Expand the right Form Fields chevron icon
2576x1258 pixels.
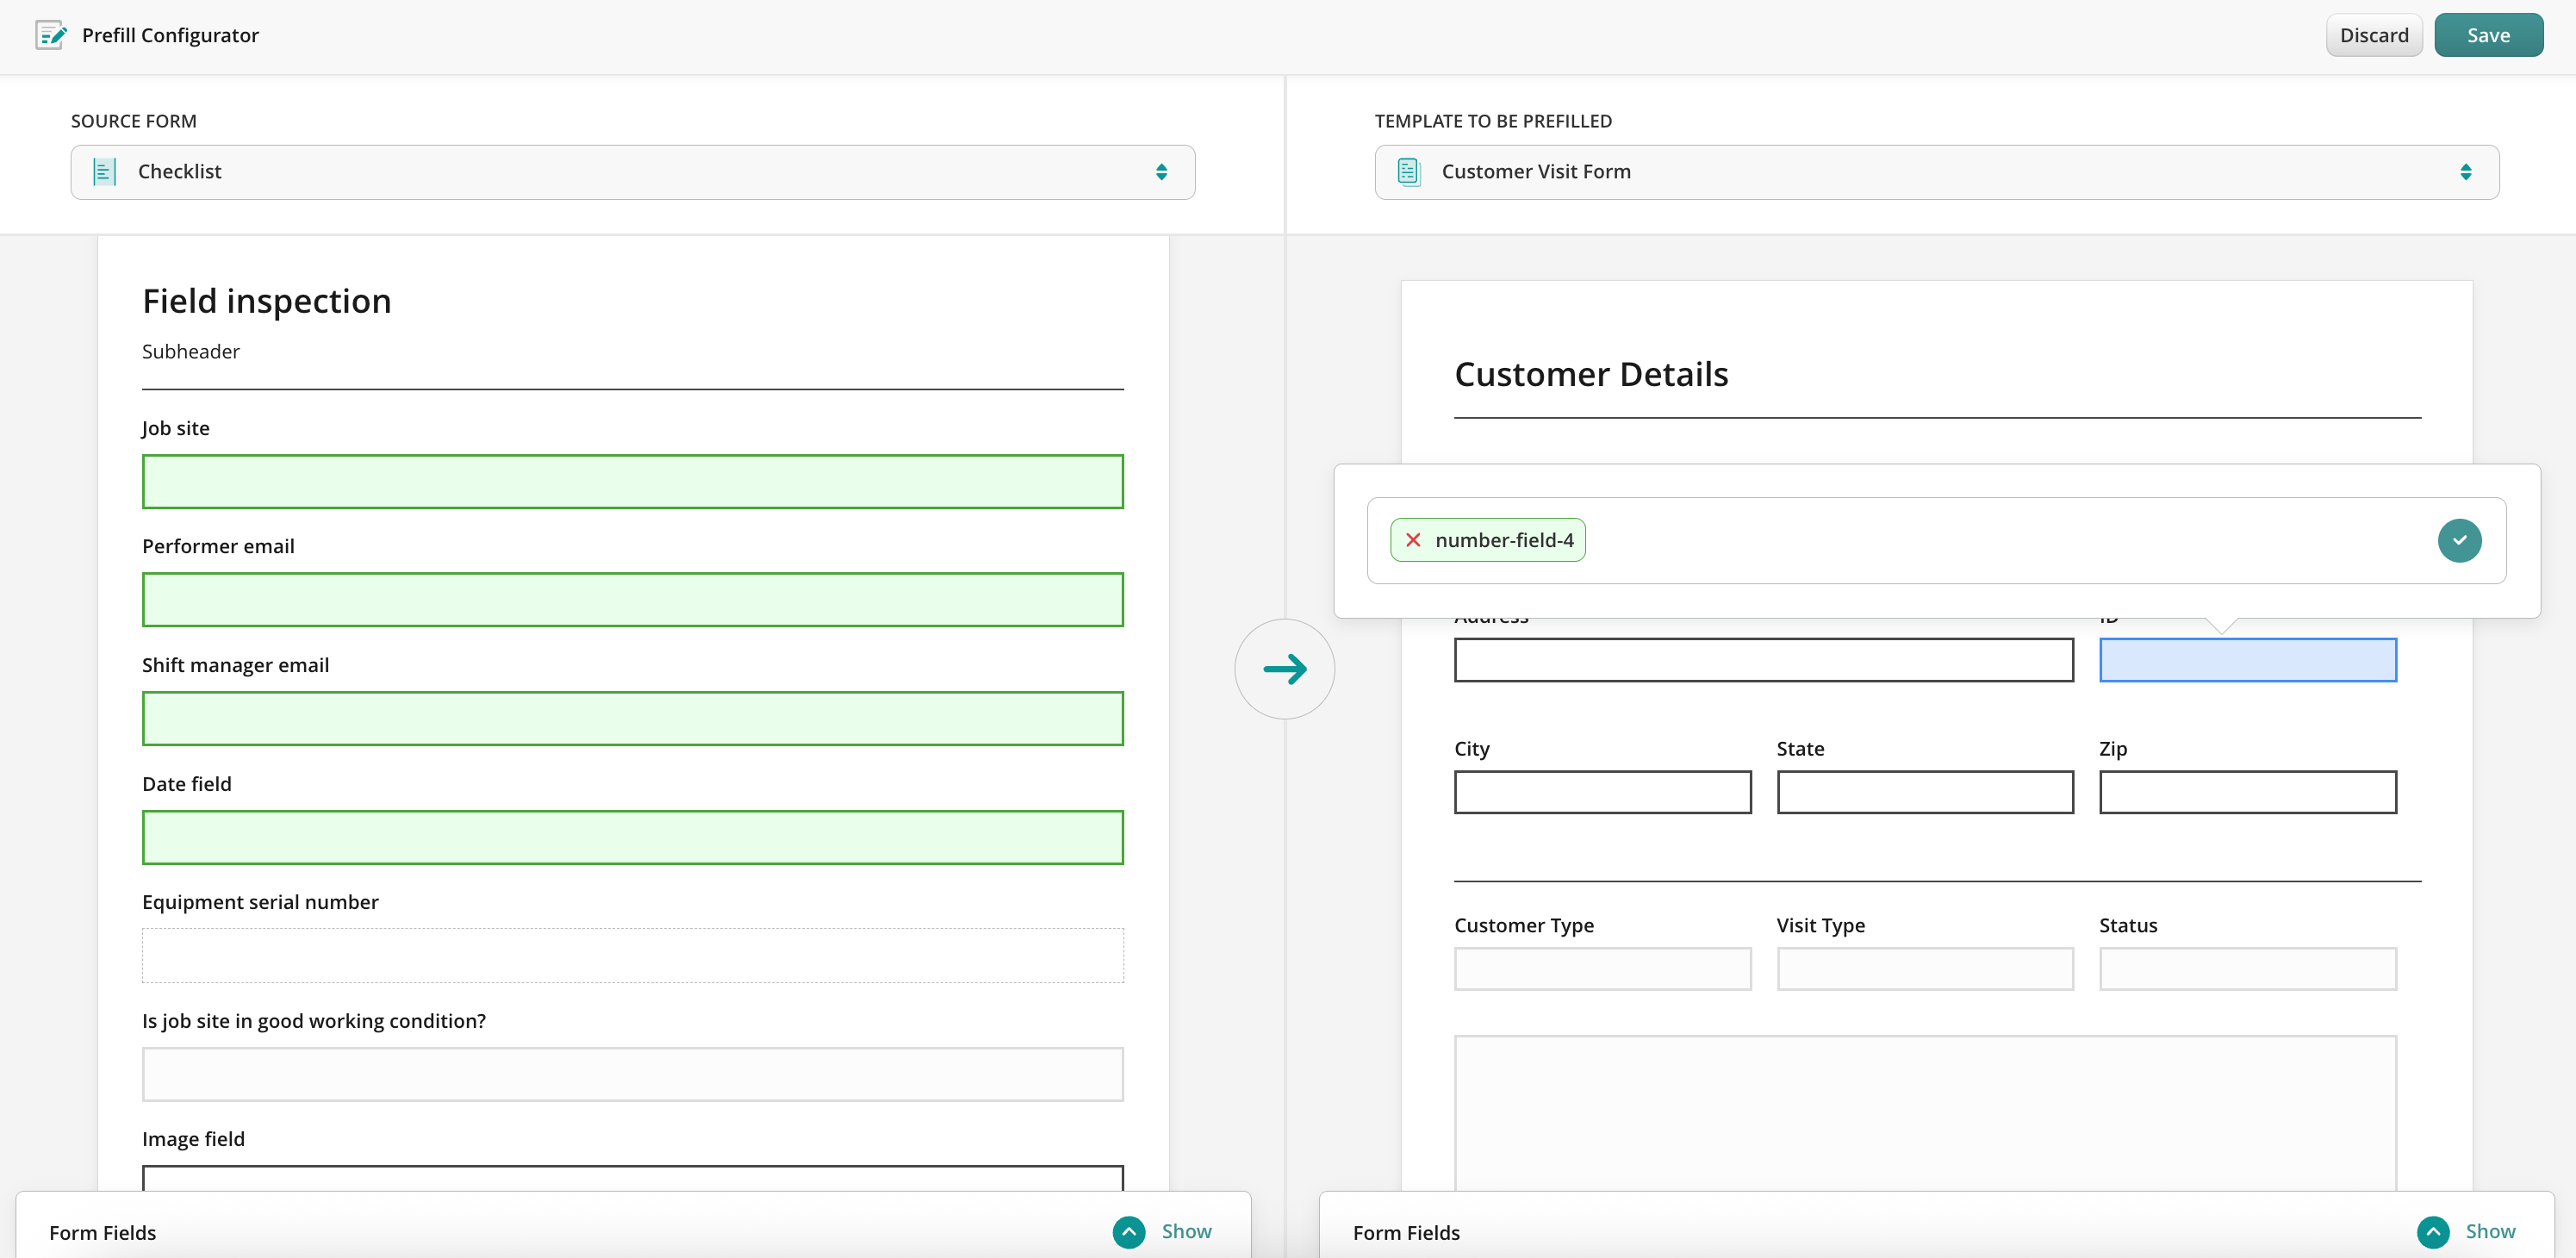click(x=2432, y=1232)
